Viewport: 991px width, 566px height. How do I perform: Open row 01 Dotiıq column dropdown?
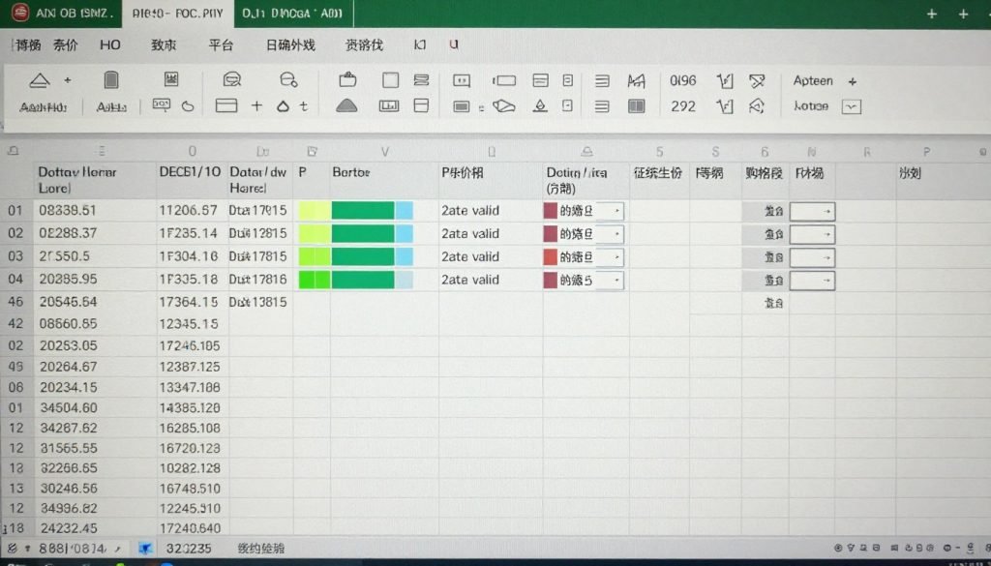[616, 211]
